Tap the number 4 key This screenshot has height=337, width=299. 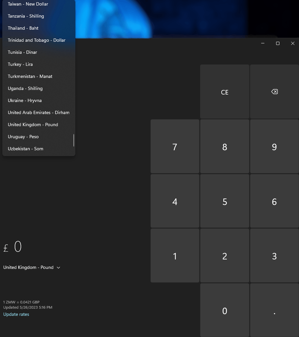pyautogui.click(x=175, y=201)
